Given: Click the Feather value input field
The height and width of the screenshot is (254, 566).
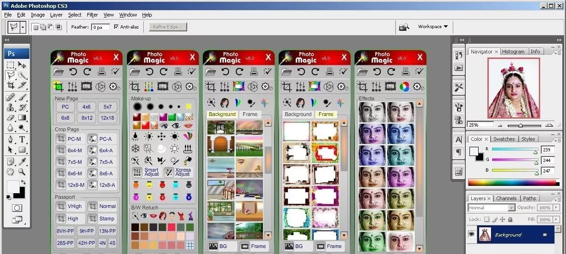Looking at the screenshot, I should (101, 27).
